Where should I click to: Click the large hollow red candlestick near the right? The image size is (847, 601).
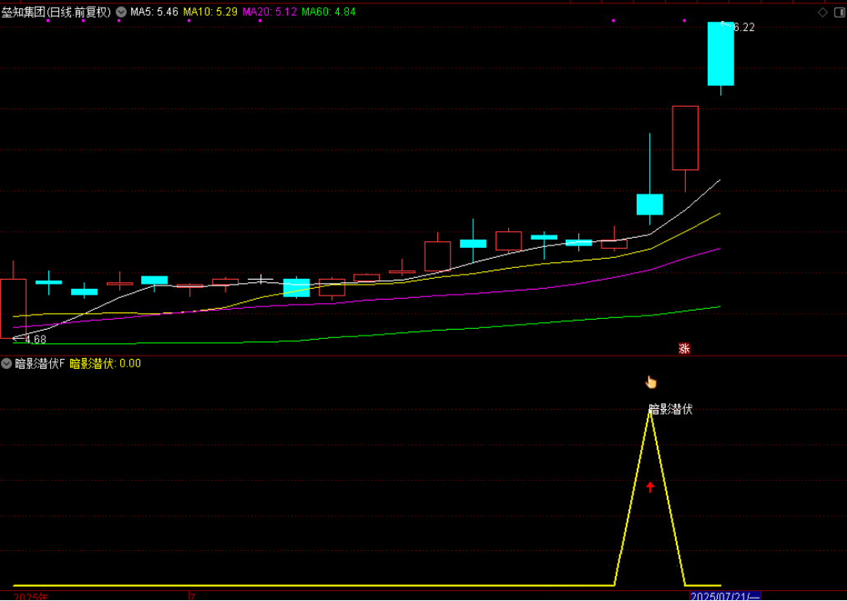coord(685,138)
